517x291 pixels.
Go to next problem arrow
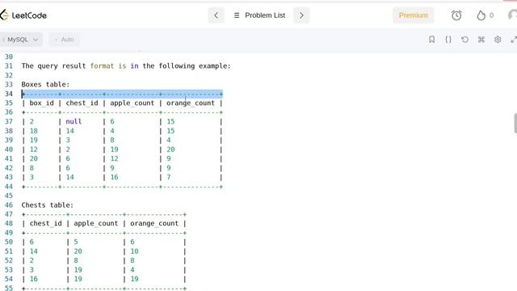[x=301, y=15]
